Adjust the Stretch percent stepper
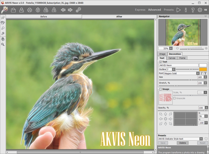 tap(205, 83)
